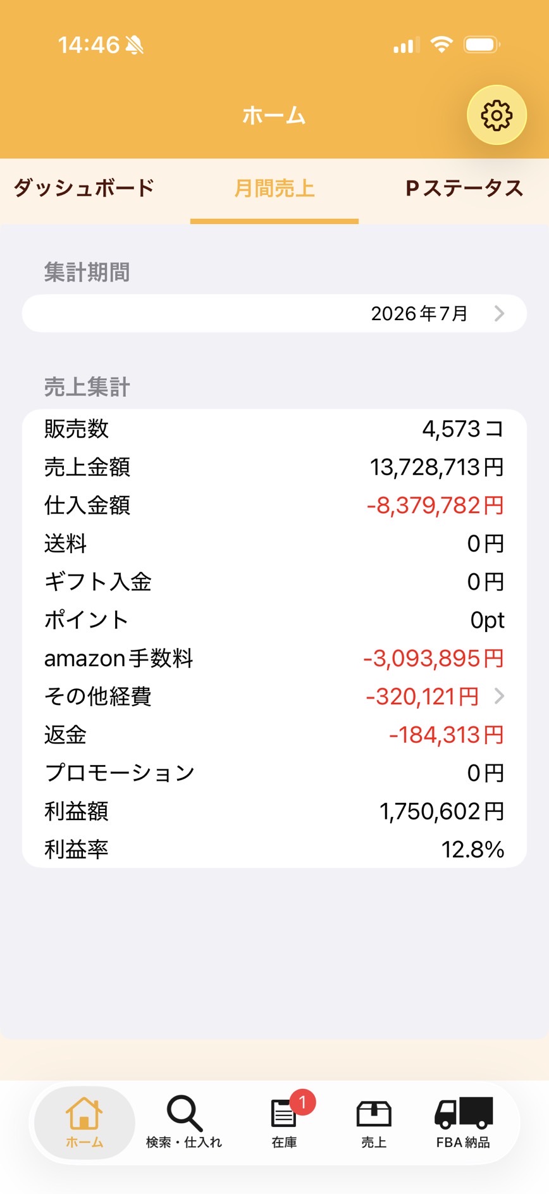Tap the ホーム header title

pos(274,115)
